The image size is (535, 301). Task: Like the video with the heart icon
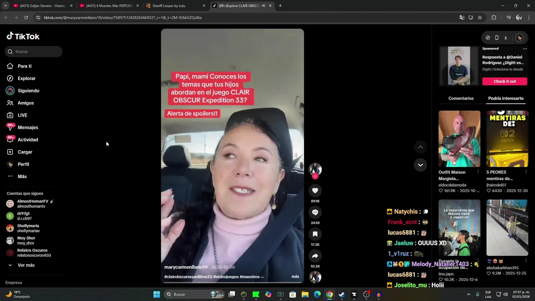(x=315, y=191)
